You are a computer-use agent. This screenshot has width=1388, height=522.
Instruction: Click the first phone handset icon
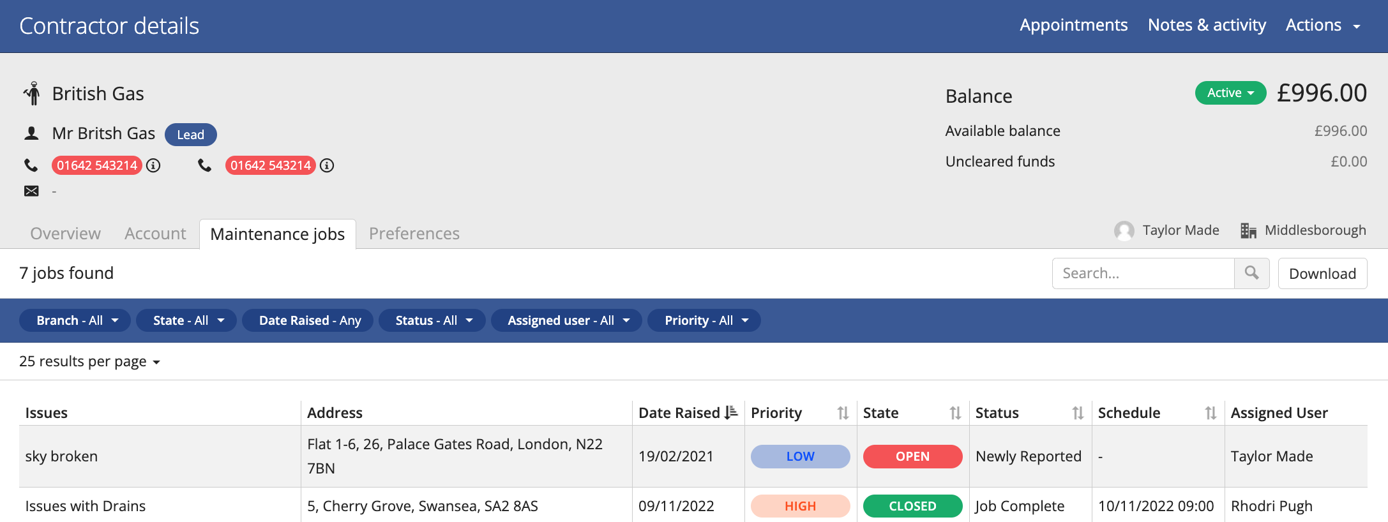(x=31, y=165)
